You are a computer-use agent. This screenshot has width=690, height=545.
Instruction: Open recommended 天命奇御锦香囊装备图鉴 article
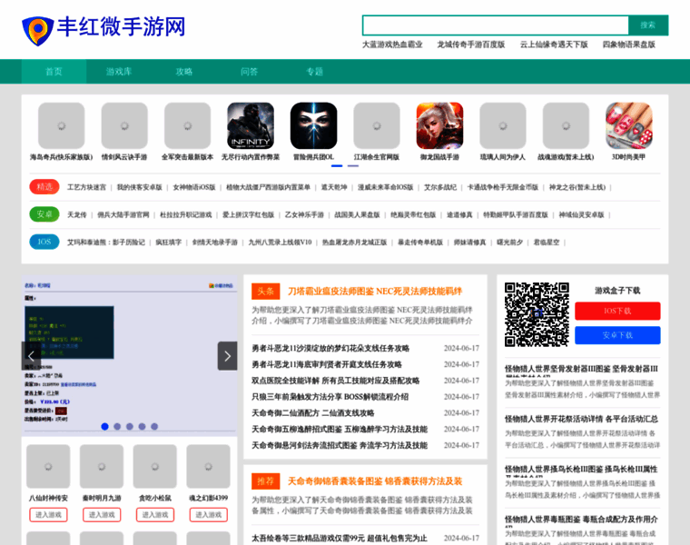pyautogui.click(x=375, y=481)
